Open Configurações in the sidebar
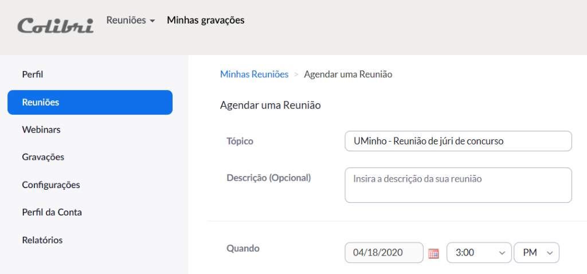Image resolution: width=587 pixels, height=274 pixels. click(x=51, y=185)
